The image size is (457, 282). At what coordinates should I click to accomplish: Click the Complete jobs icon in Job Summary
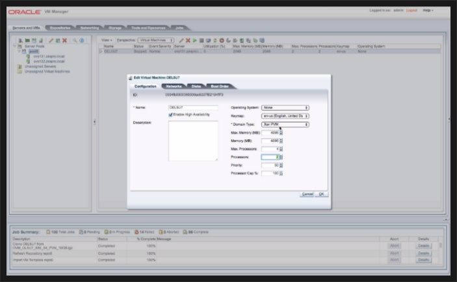185,232
